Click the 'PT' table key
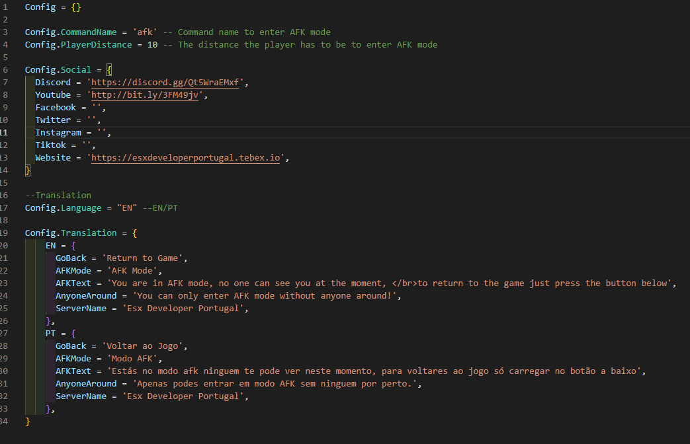 coord(50,334)
